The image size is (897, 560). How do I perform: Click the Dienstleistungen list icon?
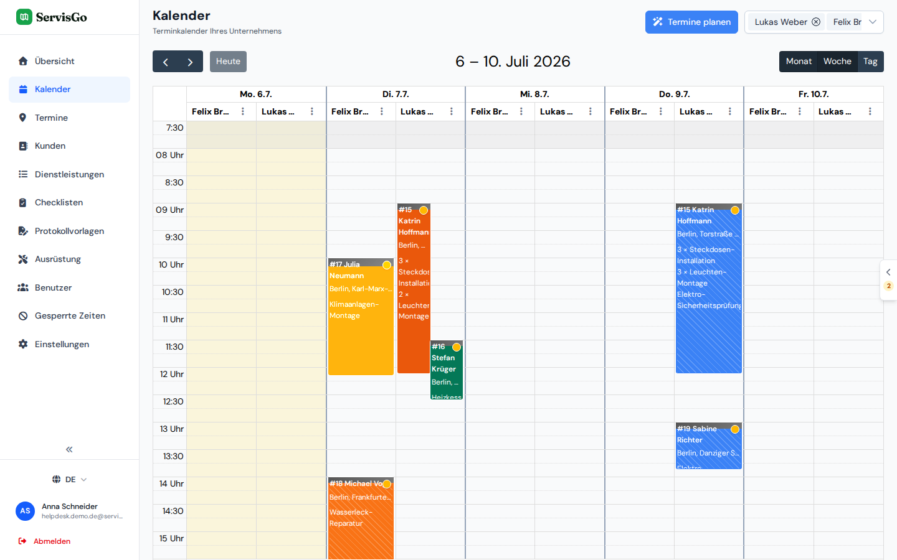pos(23,174)
